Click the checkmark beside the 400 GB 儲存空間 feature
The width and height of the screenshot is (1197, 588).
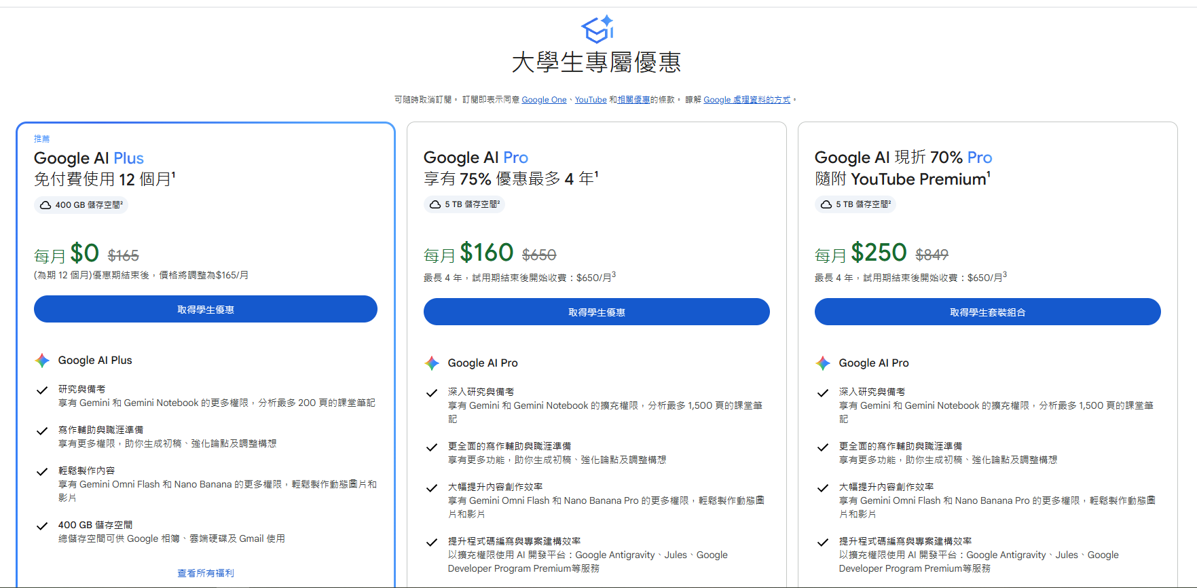[x=42, y=526]
